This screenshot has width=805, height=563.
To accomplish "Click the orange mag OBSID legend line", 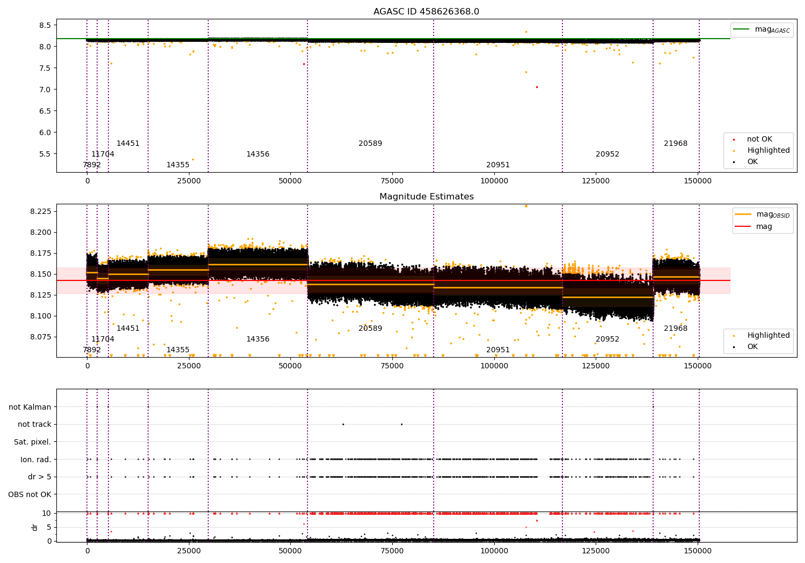I will (x=743, y=214).
